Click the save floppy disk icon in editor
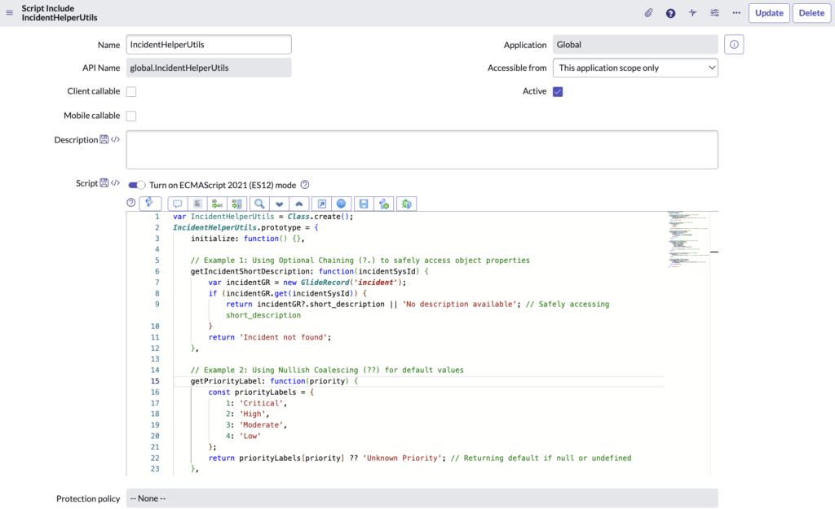 364,204
